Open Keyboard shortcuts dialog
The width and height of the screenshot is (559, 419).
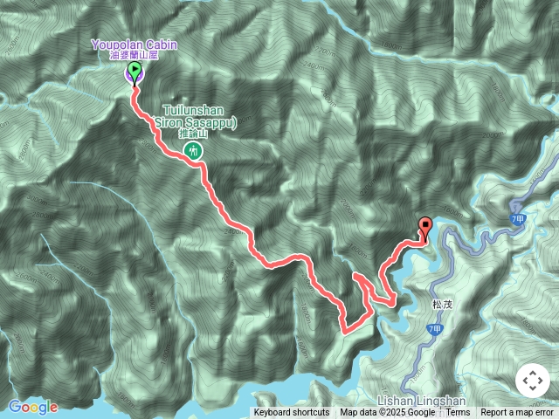point(291,413)
